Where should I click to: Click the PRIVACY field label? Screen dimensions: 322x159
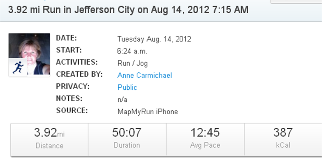pyautogui.click(x=73, y=86)
